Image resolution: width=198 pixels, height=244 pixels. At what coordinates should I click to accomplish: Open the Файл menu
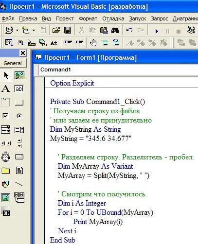click(x=8, y=19)
